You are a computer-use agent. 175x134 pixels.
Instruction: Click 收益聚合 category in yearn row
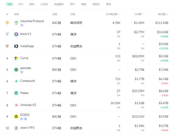click(76, 128)
